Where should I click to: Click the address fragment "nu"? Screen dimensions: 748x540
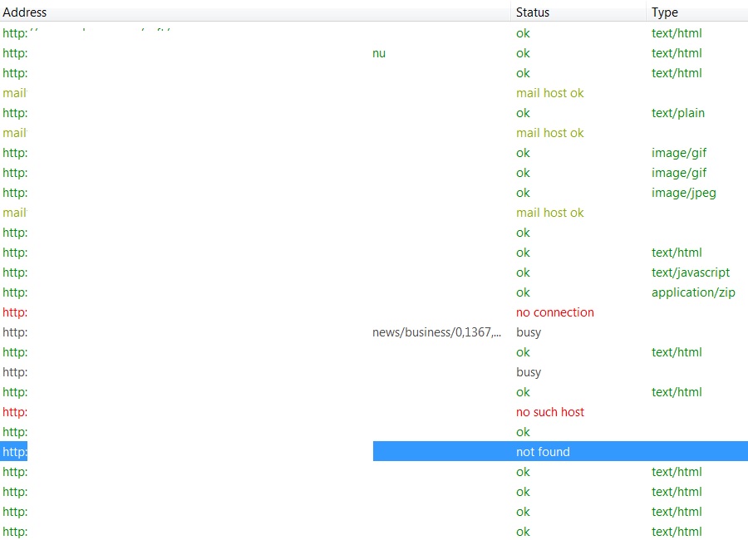379,53
